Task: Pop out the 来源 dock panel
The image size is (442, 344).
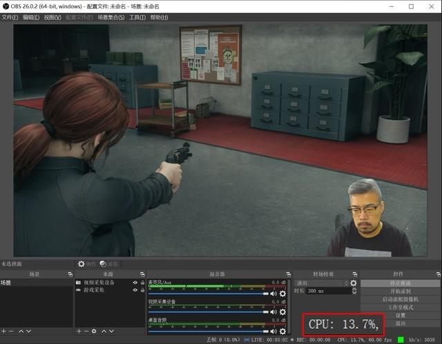Action: coord(141,274)
